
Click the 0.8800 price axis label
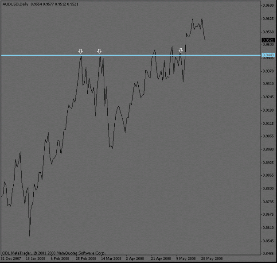(x=268, y=189)
